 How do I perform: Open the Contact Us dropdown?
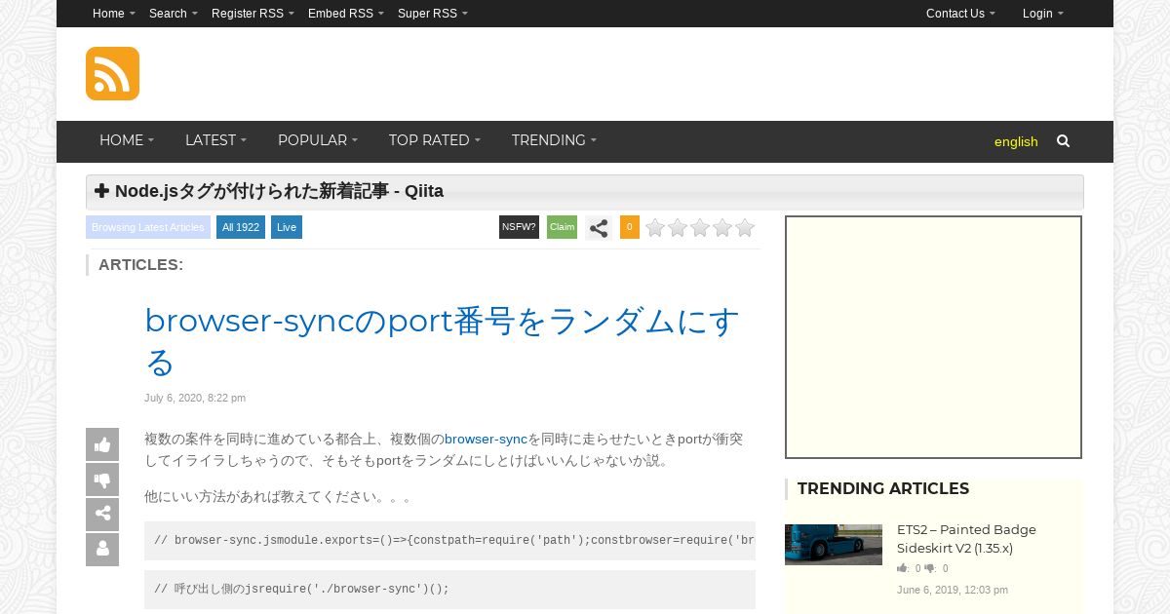tap(960, 14)
